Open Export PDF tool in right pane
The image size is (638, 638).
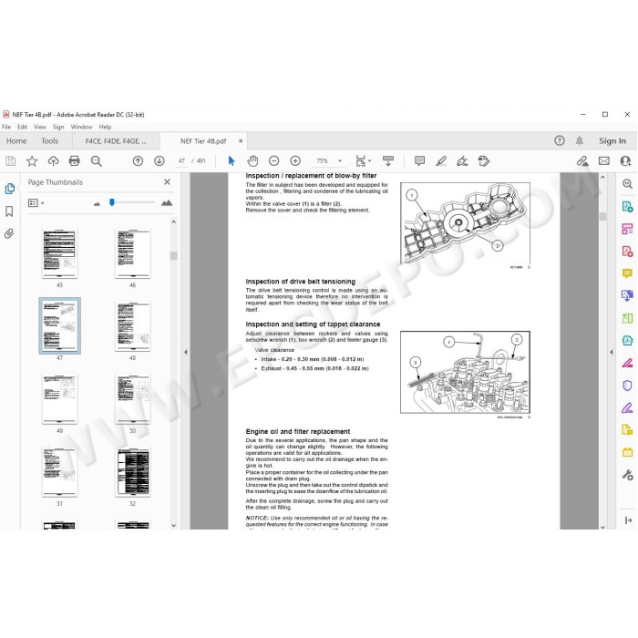tap(627, 206)
